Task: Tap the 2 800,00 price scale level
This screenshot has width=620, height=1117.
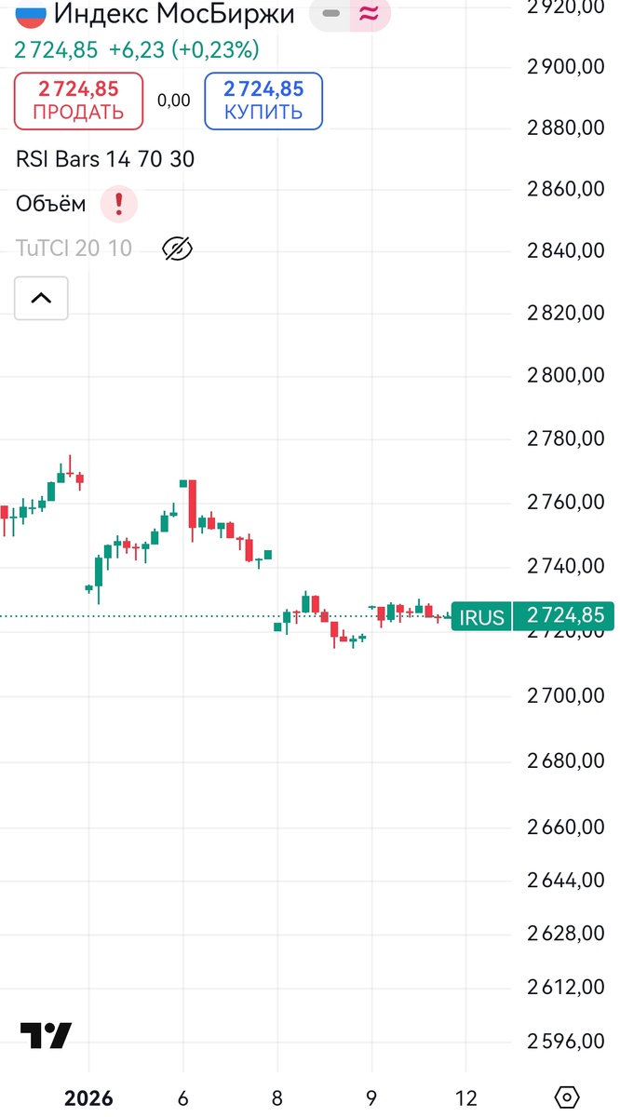Action: click(x=565, y=375)
